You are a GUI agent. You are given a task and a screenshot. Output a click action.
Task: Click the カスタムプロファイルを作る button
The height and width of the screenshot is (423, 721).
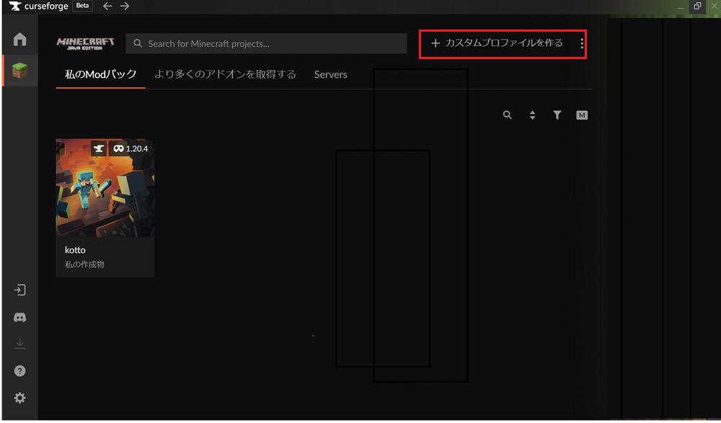[x=497, y=43]
